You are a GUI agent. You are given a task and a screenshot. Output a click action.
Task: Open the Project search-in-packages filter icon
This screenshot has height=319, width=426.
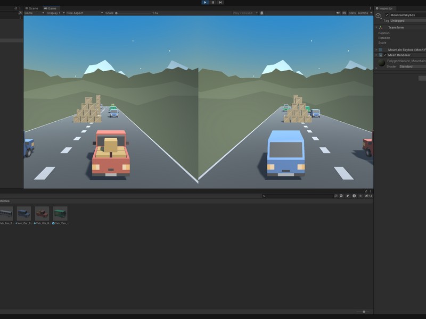(336, 196)
